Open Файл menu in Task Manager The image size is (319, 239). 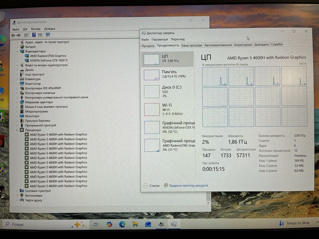pos(145,39)
